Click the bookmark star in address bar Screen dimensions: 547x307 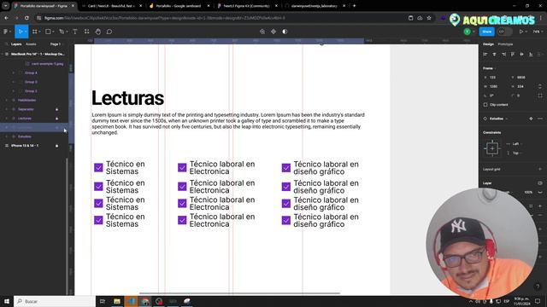point(429,18)
